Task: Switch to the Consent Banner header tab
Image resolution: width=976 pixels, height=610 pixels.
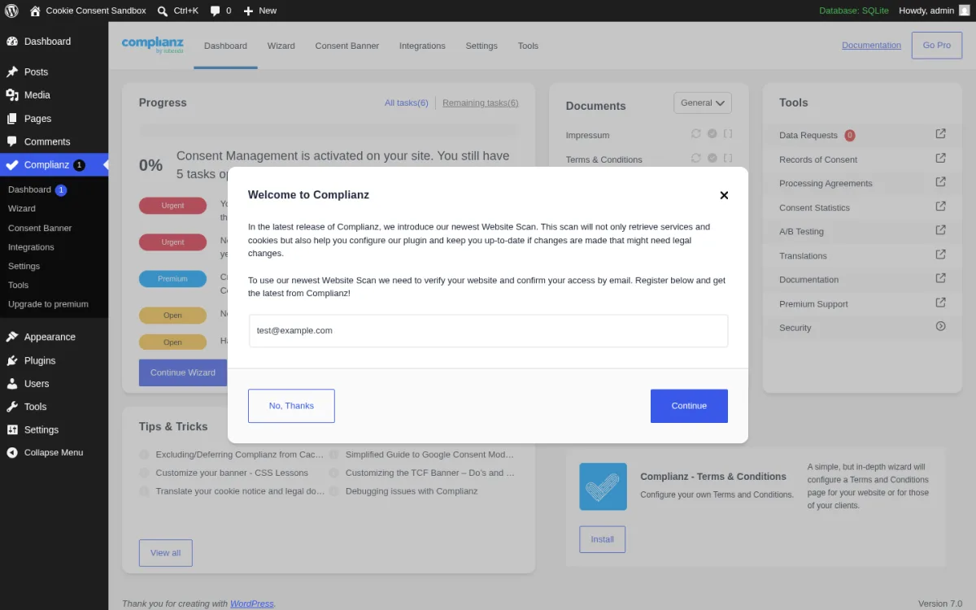Action: tap(347, 46)
